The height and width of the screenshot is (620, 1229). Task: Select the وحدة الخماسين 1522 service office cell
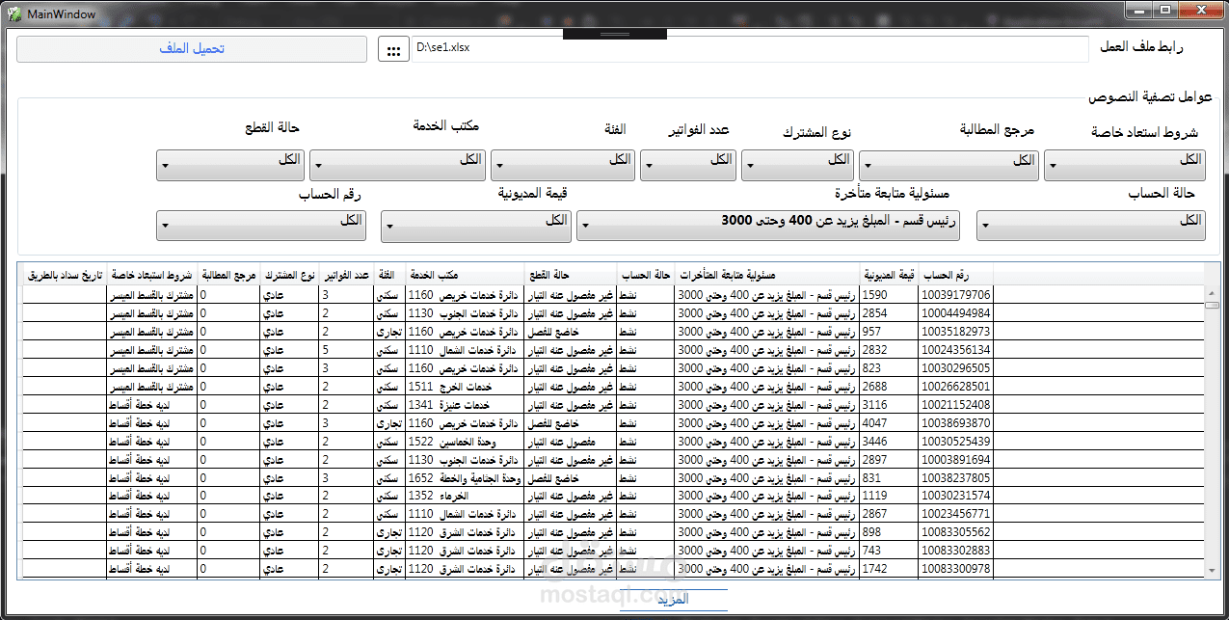coord(466,441)
